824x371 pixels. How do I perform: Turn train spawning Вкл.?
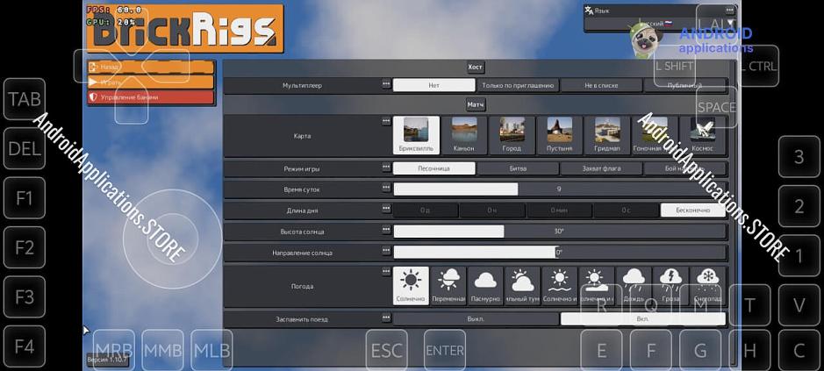coord(643,319)
